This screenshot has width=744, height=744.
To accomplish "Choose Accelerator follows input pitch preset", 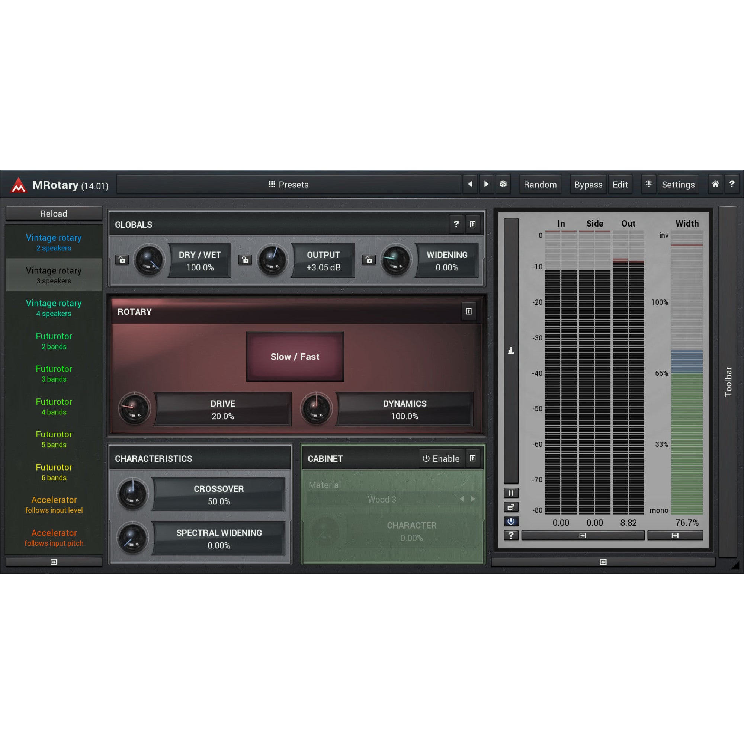I will pos(54,537).
